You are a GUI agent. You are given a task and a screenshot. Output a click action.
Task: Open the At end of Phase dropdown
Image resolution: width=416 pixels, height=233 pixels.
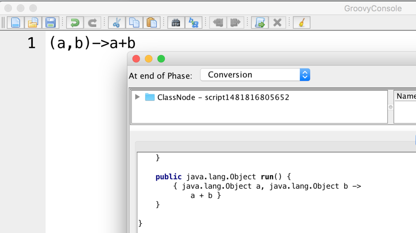tap(255, 75)
